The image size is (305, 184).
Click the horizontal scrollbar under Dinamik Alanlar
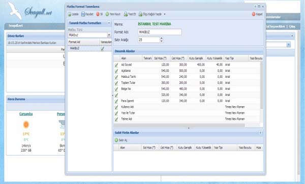(179, 125)
